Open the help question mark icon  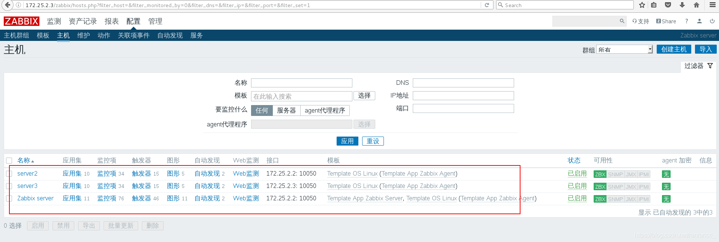tap(686, 21)
